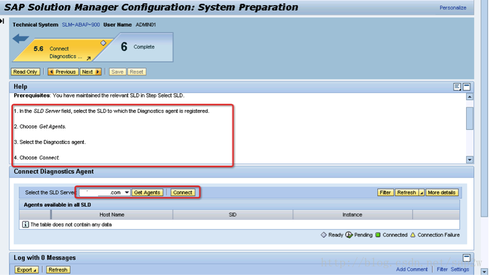Image resolution: width=489 pixels, height=275 pixels.
Task: Open the Log Settings link
Action: pyautogui.click(x=460, y=269)
